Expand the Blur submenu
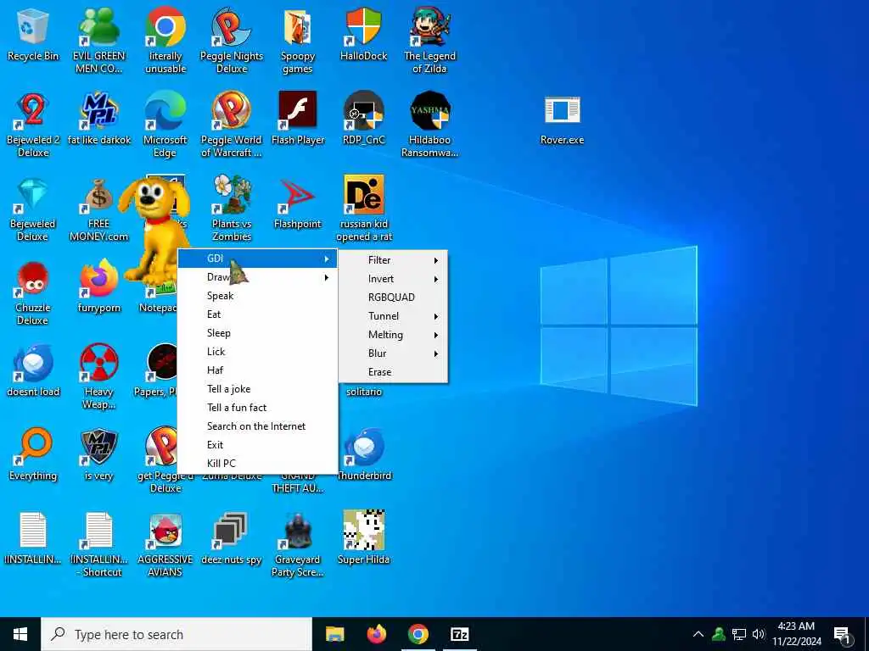This screenshot has height=651, width=869. (393, 353)
